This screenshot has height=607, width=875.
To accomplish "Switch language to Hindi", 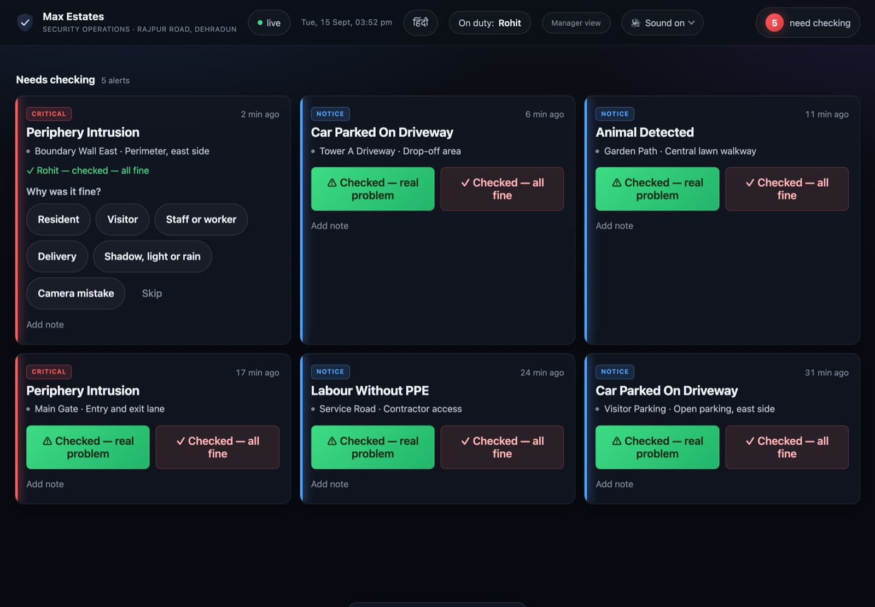I will point(421,23).
